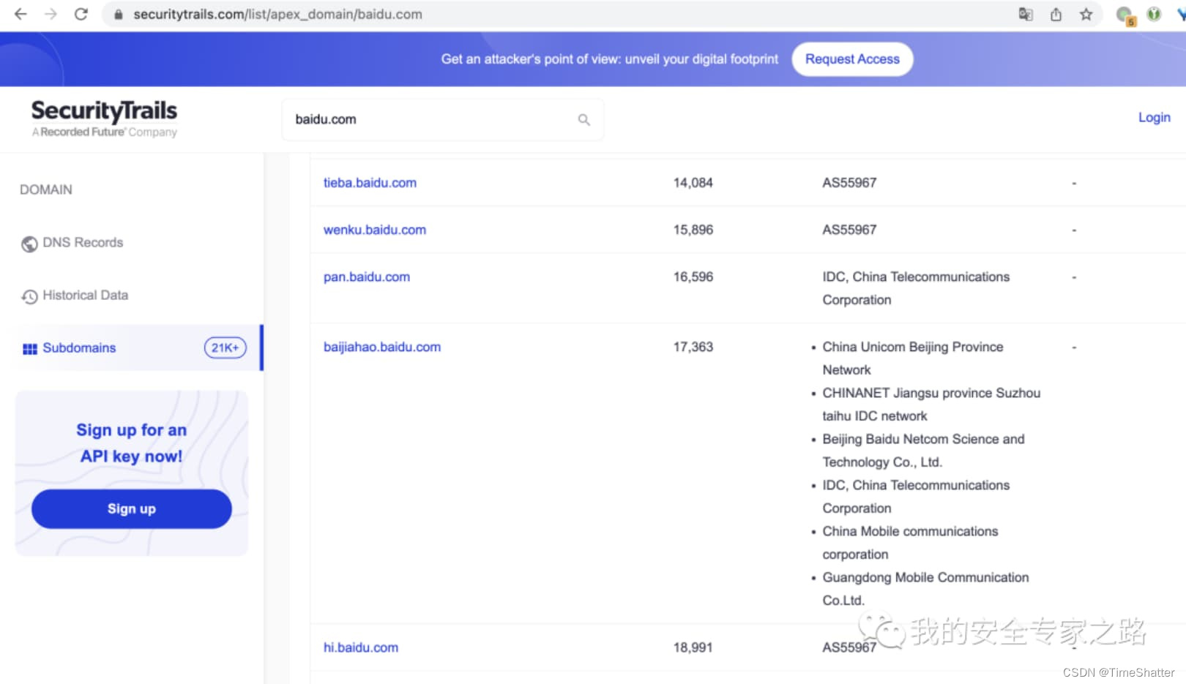Open Historical Data in sidebar
The height and width of the screenshot is (684, 1186).
[x=85, y=295]
